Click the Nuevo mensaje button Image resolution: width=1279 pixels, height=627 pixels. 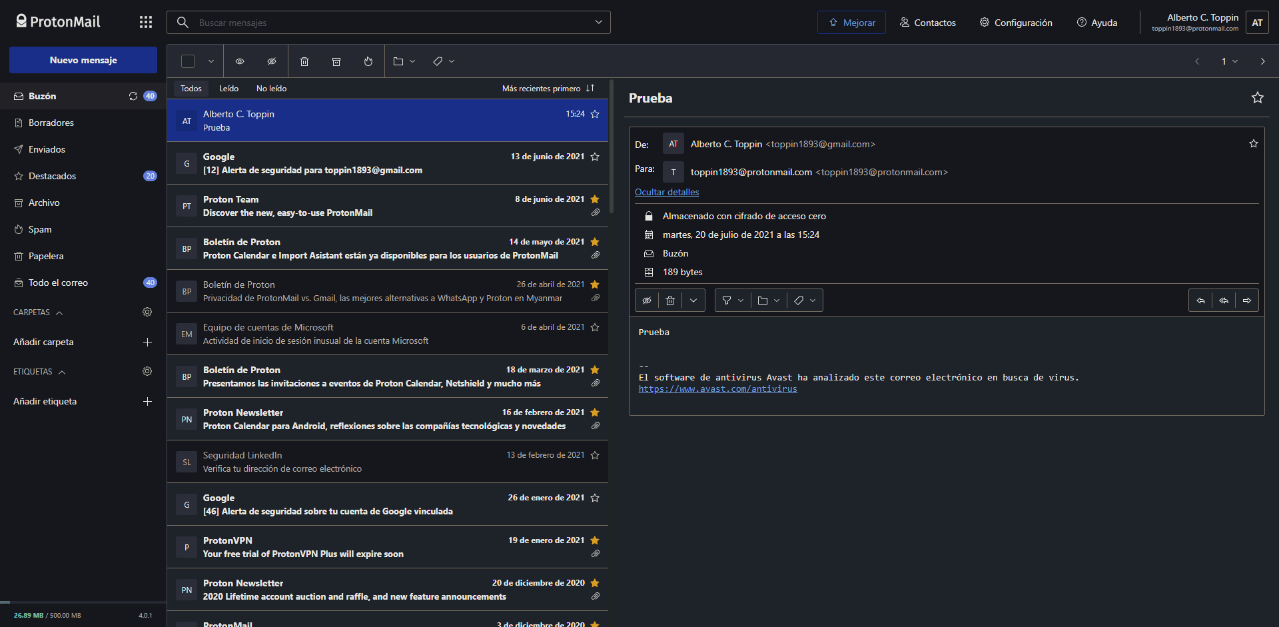pos(83,60)
